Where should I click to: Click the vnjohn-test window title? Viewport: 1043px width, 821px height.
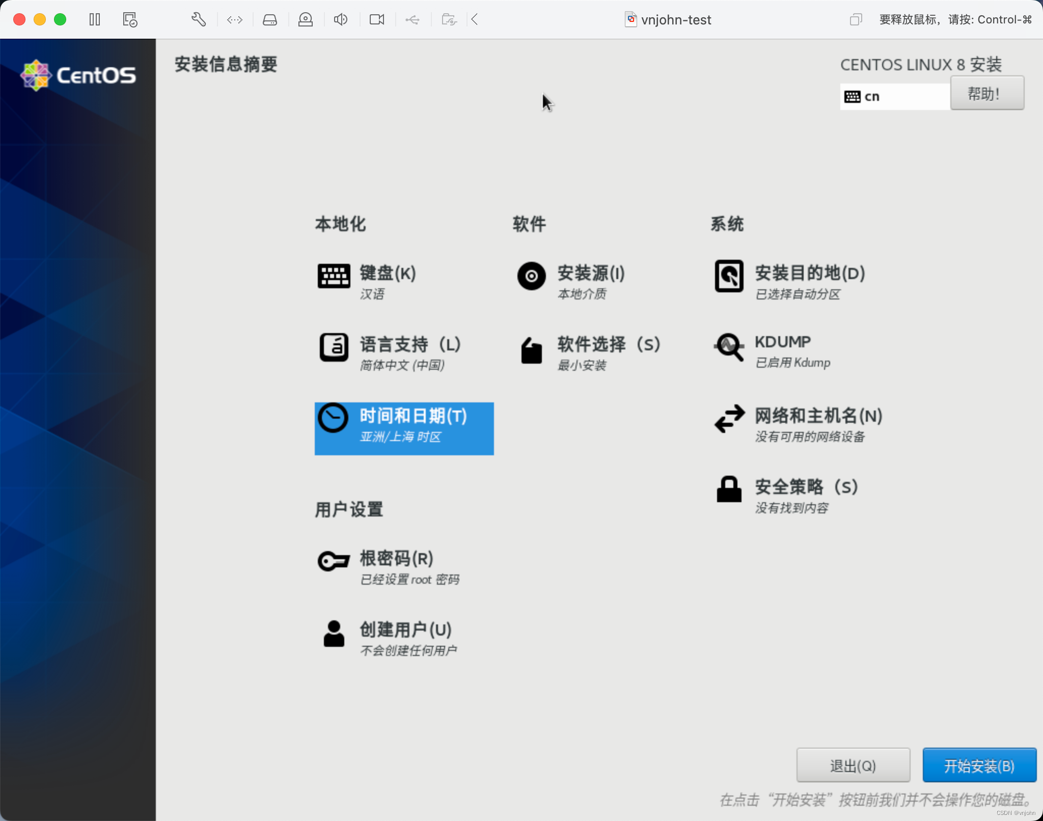click(x=676, y=20)
